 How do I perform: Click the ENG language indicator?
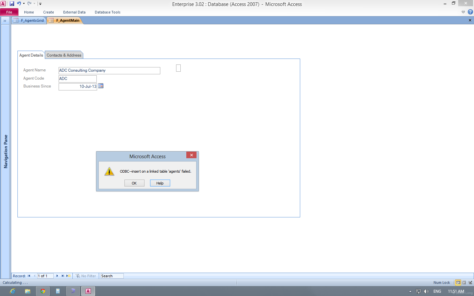[437, 291]
